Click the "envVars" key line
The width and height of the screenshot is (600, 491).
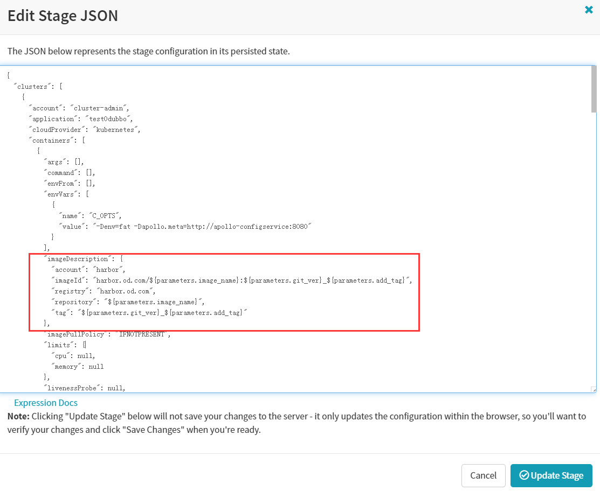point(66,194)
